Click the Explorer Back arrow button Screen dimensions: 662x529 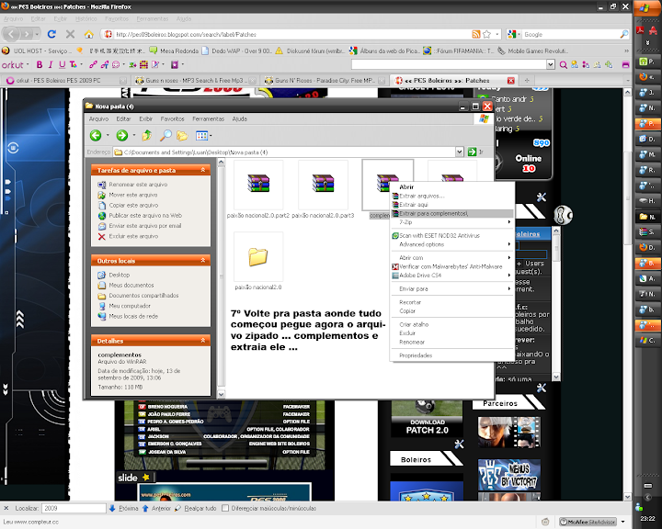(x=95, y=135)
